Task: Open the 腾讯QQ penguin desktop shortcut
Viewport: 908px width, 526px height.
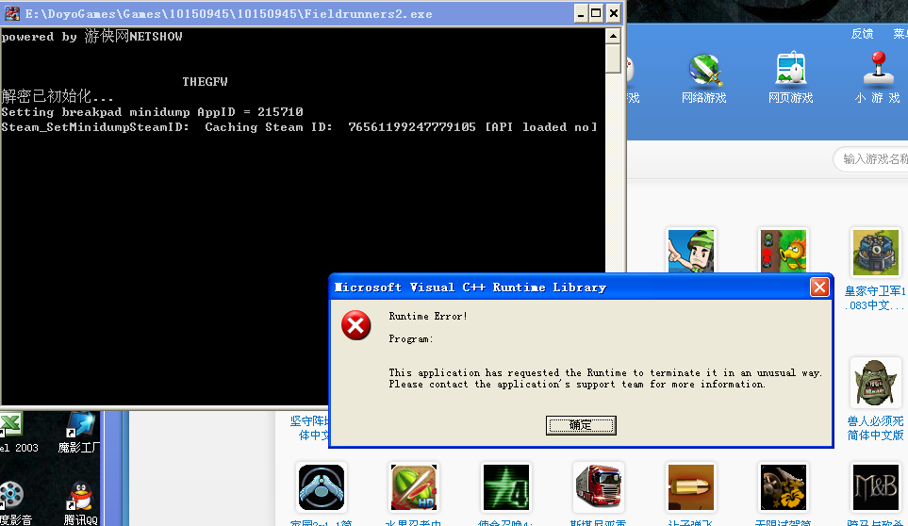Action: [x=80, y=502]
